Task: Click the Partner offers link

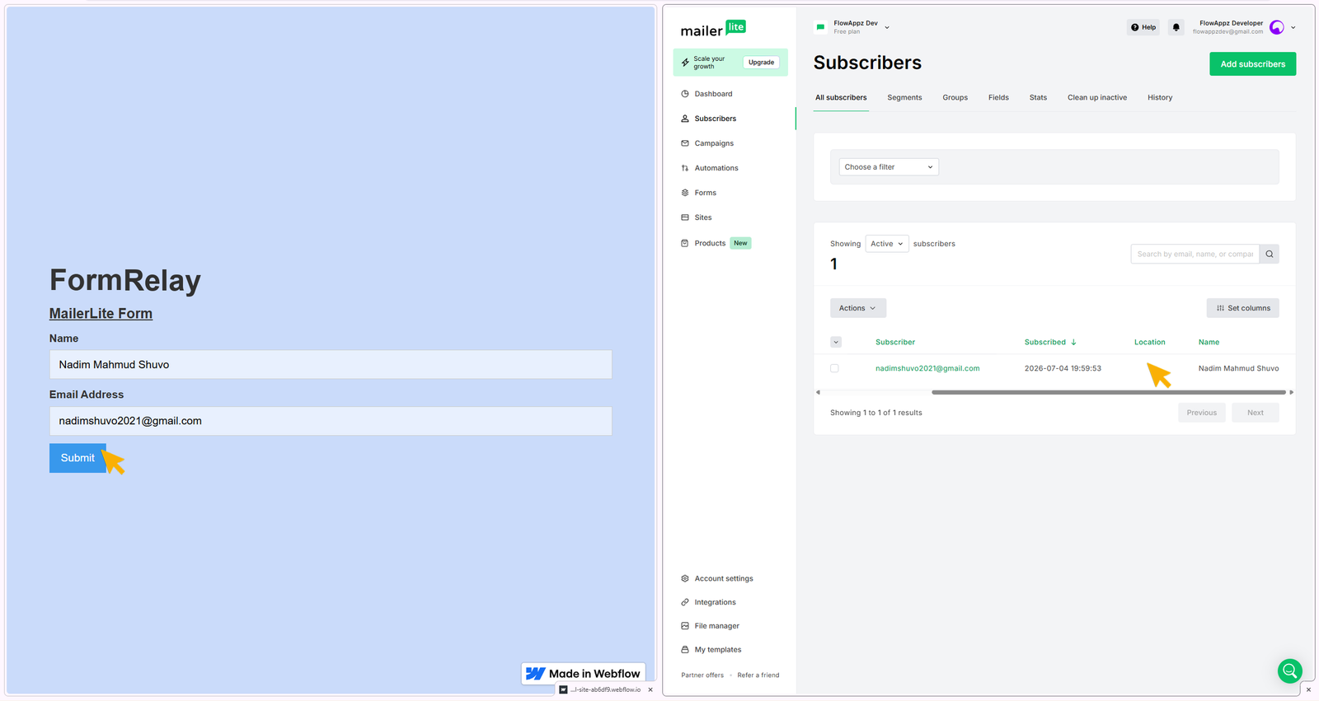Action: [x=702, y=675]
